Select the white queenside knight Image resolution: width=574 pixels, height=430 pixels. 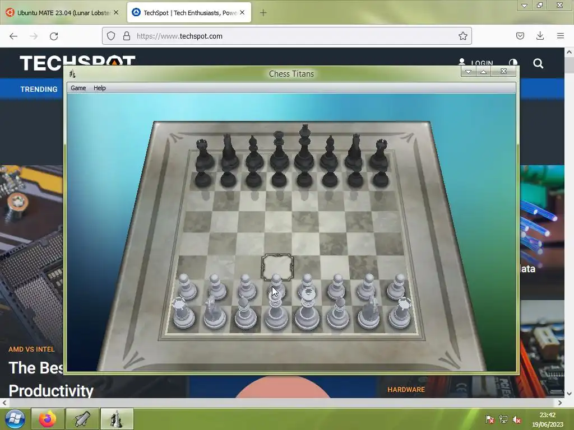click(x=214, y=312)
